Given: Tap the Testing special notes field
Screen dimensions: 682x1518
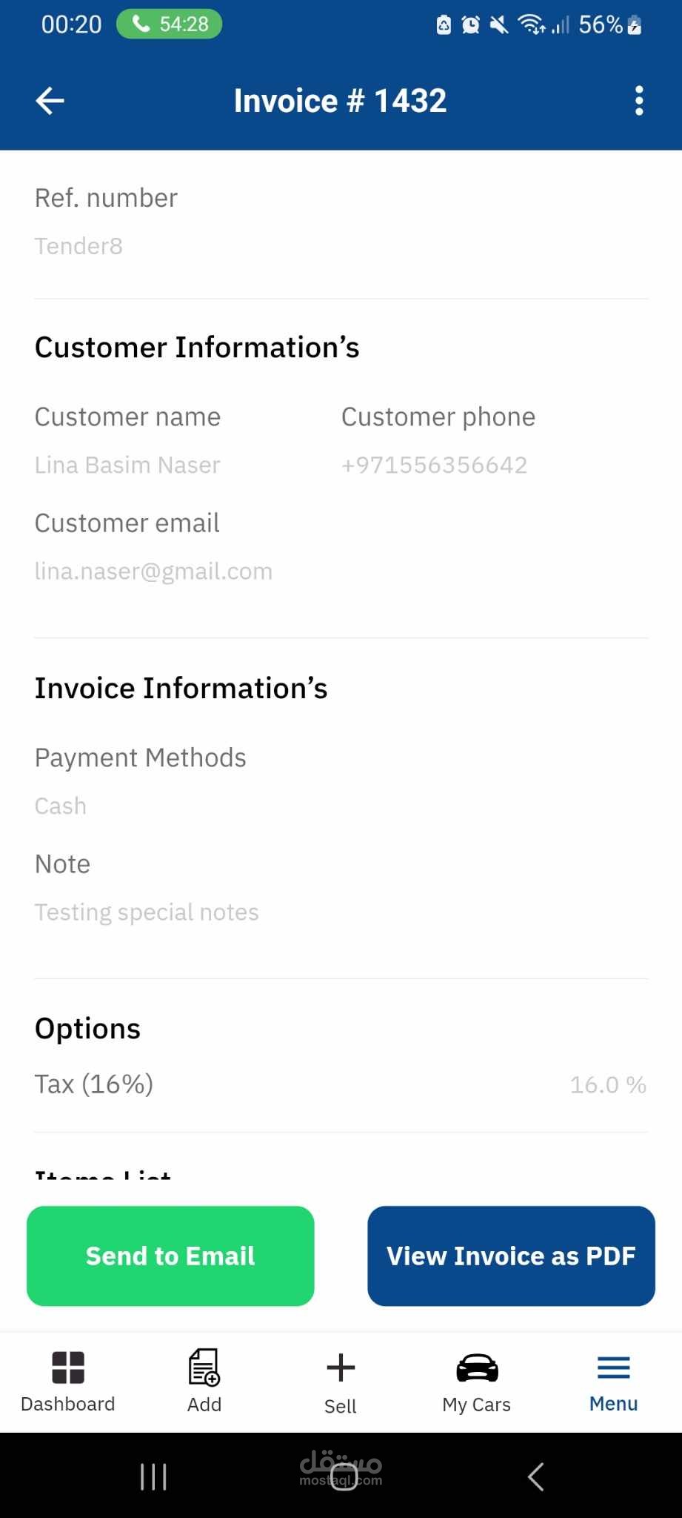Looking at the screenshot, I should click(147, 912).
